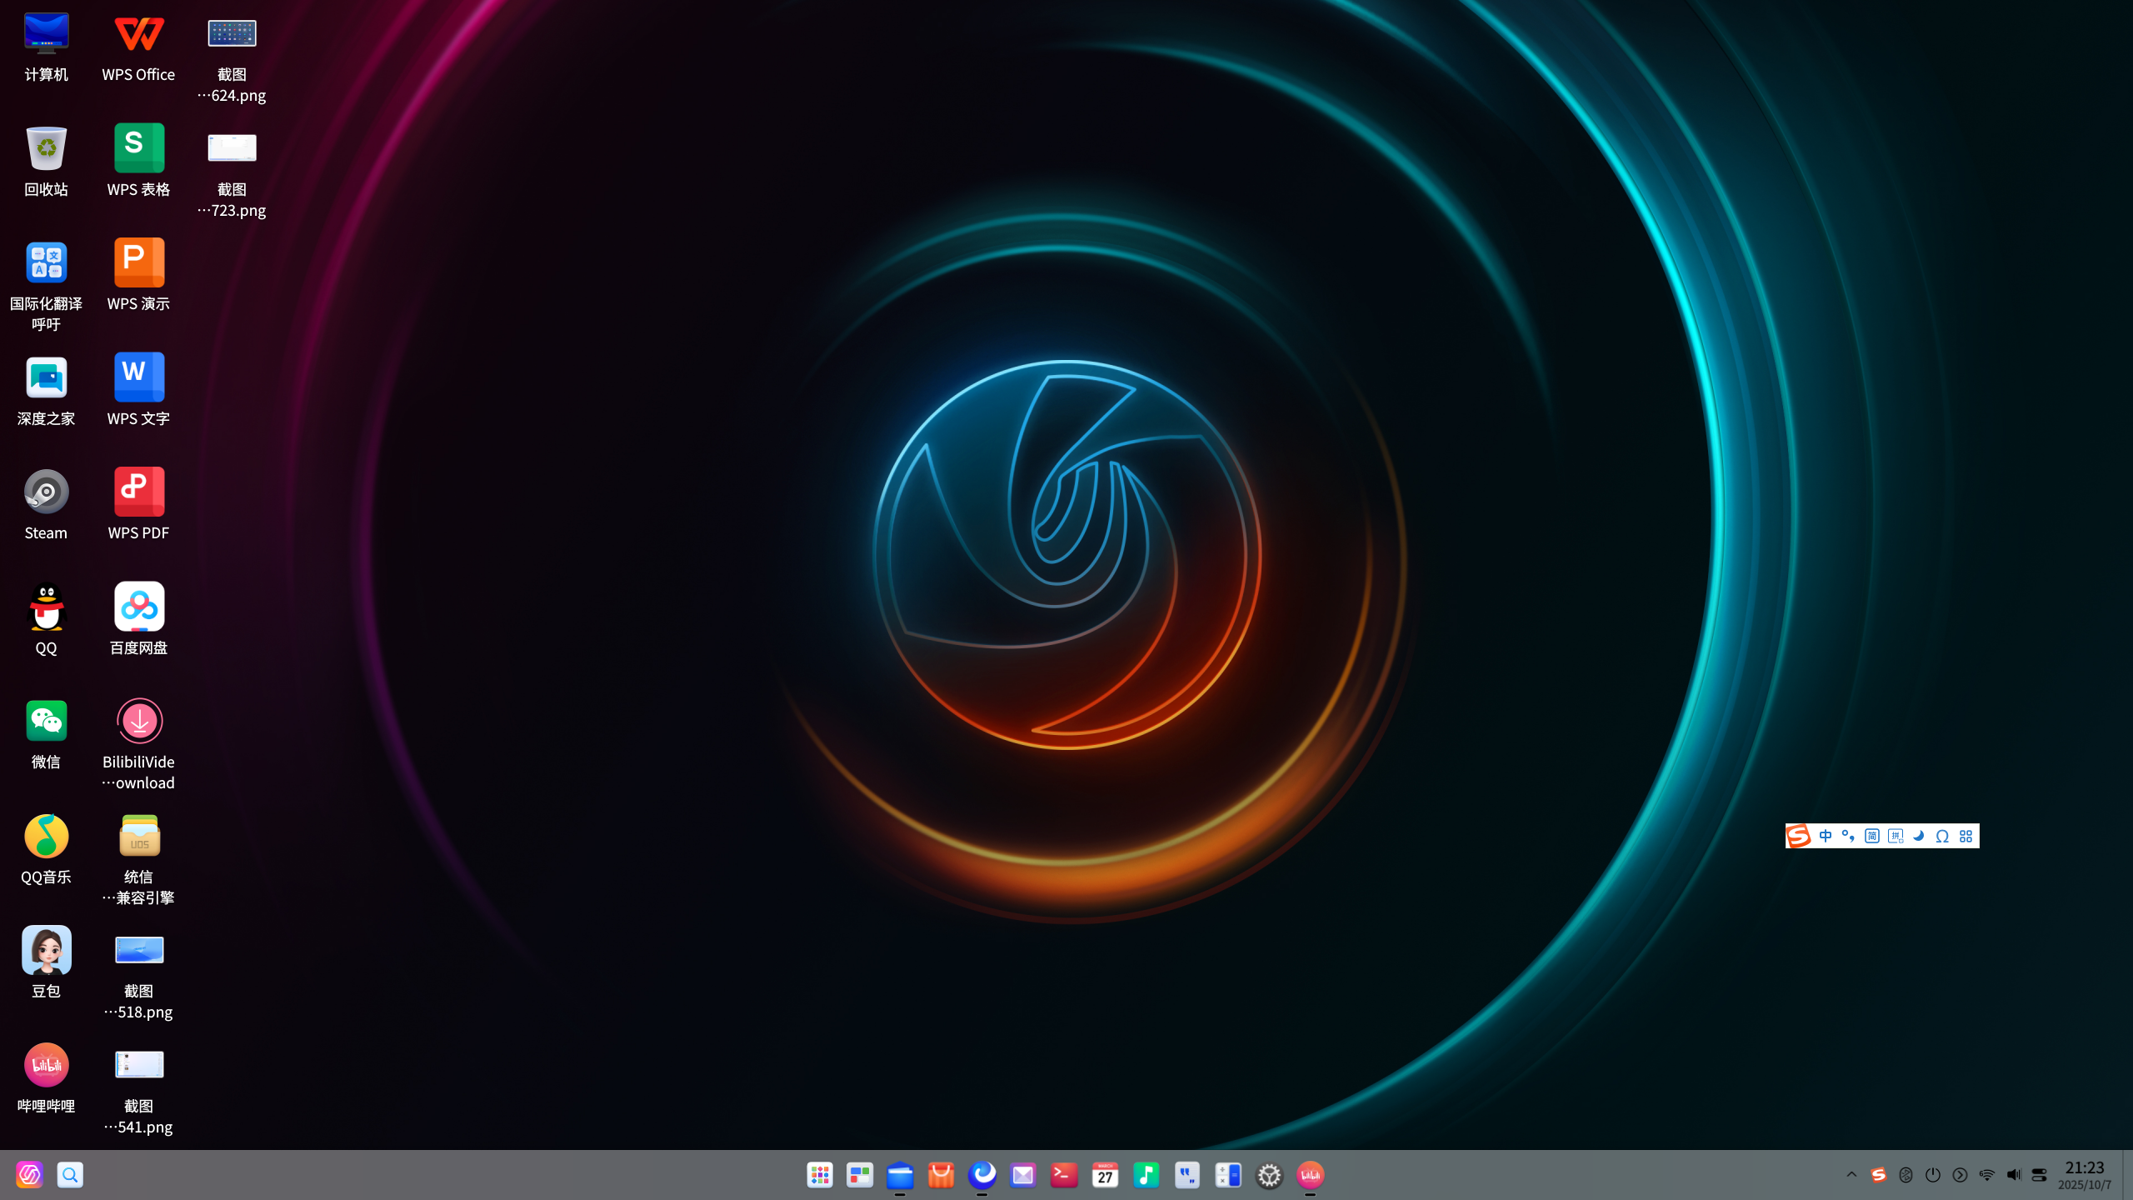The width and height of the screenshot is (2133, 1200).
Task: Open the calendar icon showing 27
Action: point(1105,1175)
